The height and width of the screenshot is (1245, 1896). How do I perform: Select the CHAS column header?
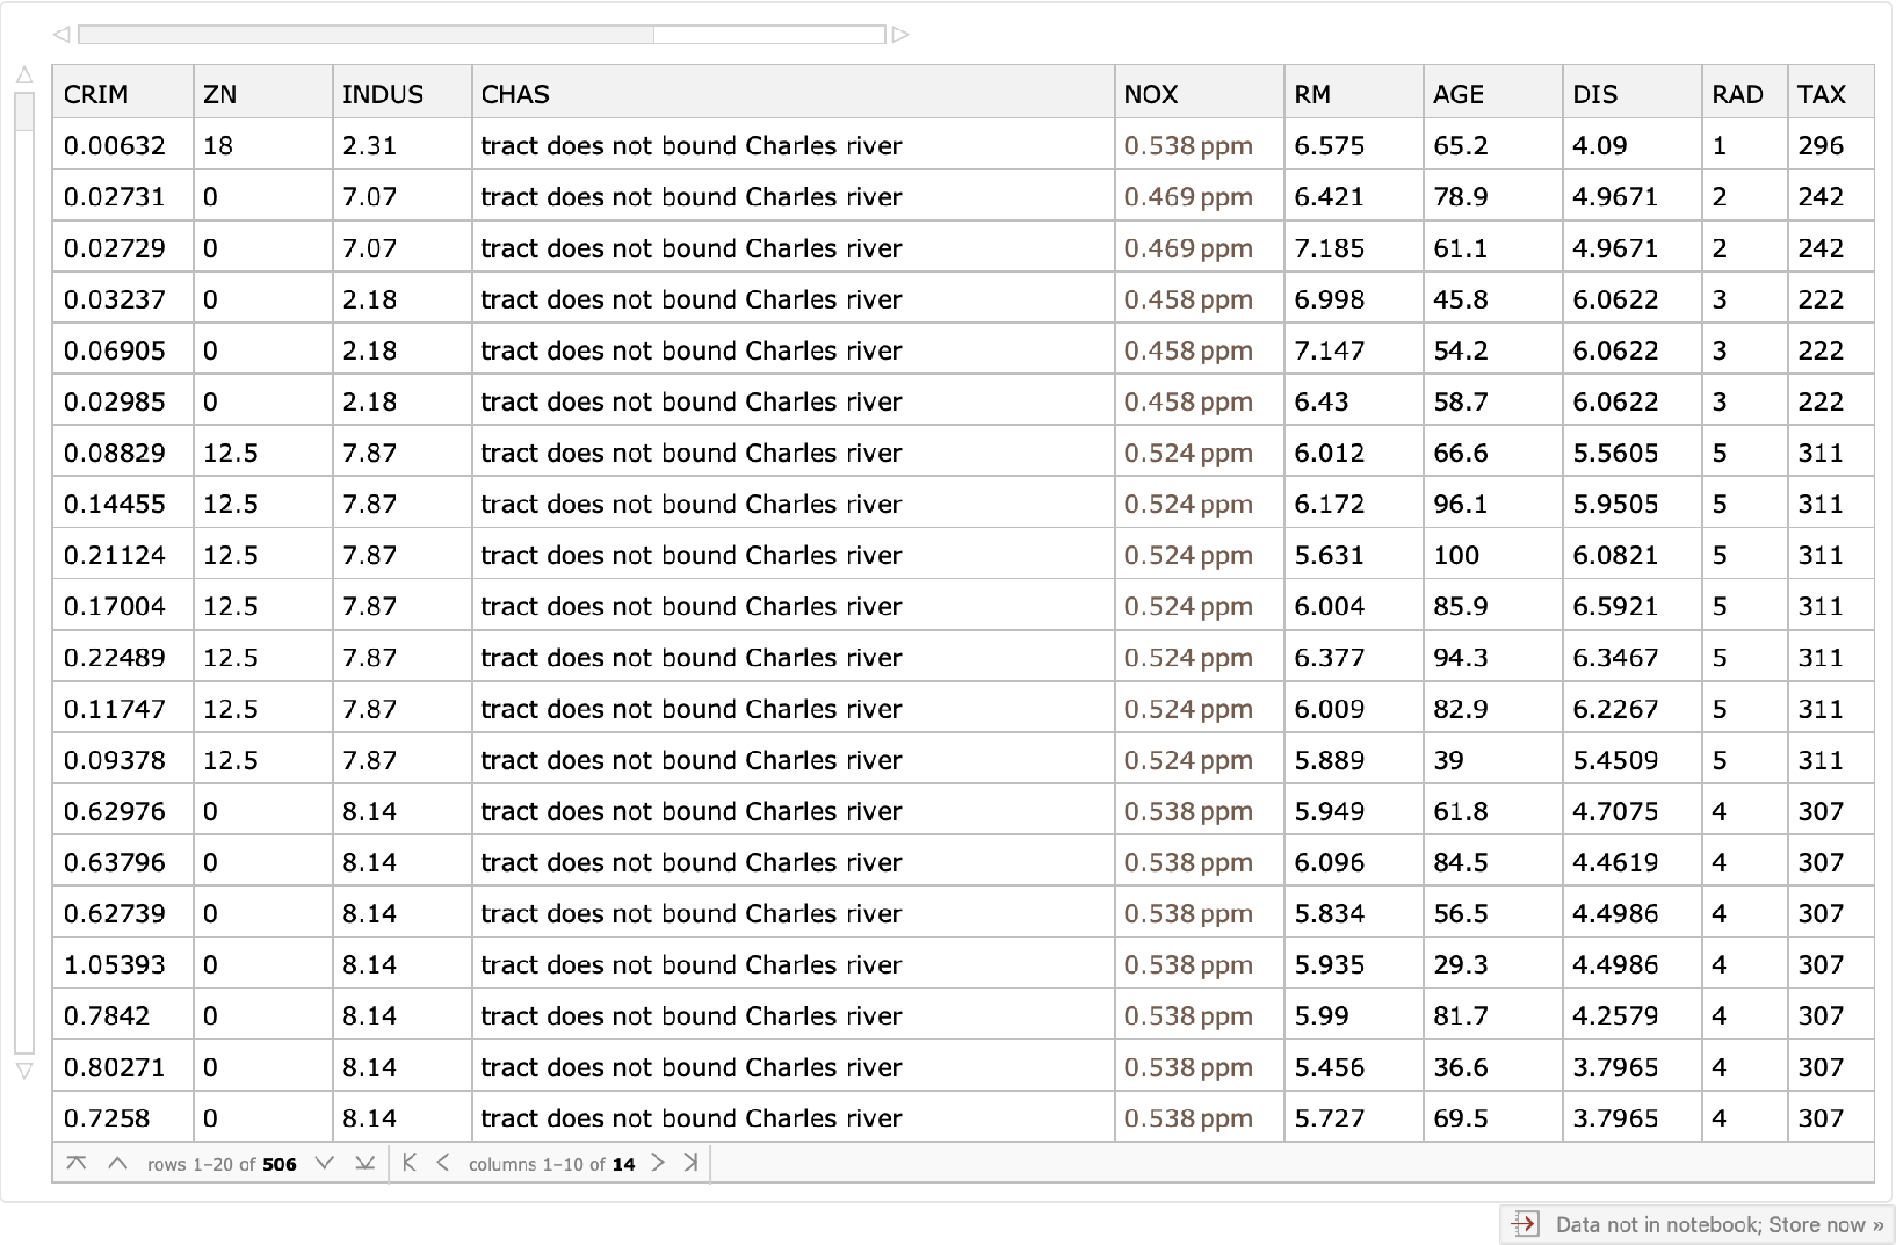point(515,94)
